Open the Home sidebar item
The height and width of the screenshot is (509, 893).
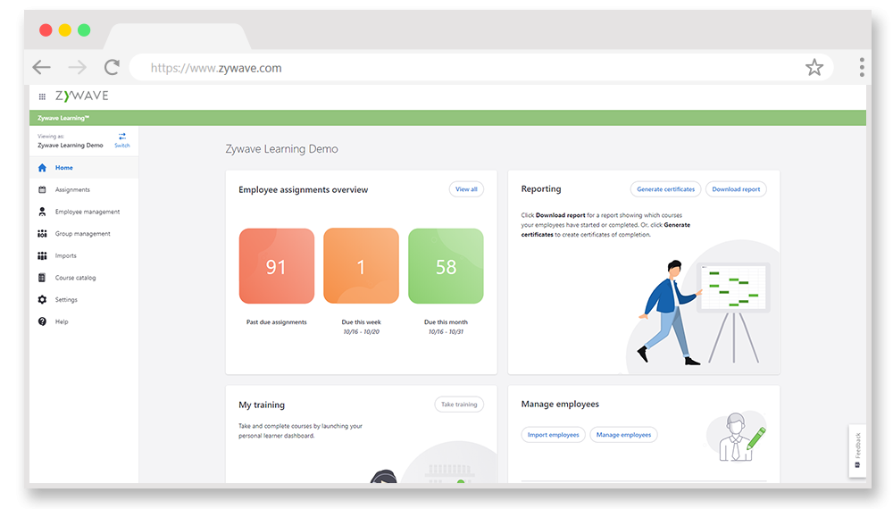pos(84,167)
